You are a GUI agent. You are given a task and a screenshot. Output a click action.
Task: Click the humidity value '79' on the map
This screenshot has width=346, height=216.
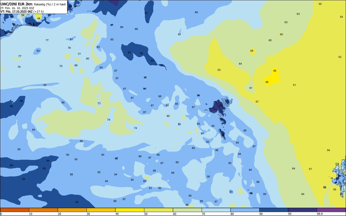pyautogui.click(x=19, y=67)
